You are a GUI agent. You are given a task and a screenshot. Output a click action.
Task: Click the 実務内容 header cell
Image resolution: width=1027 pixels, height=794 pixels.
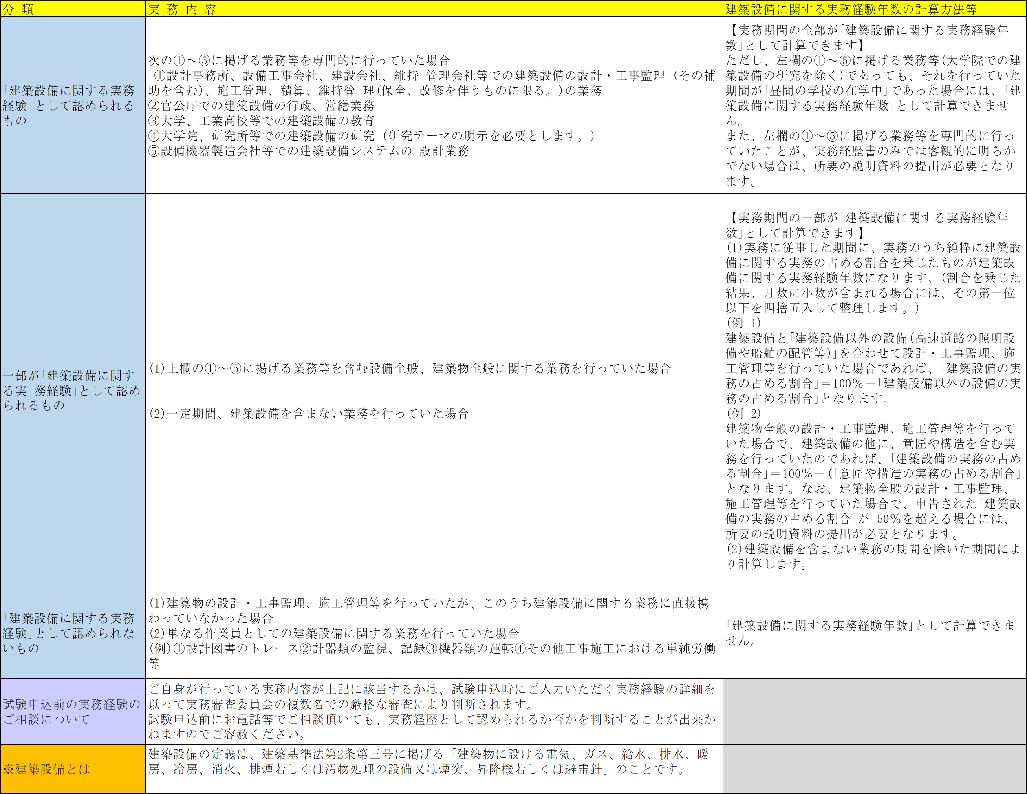(434, 9)
